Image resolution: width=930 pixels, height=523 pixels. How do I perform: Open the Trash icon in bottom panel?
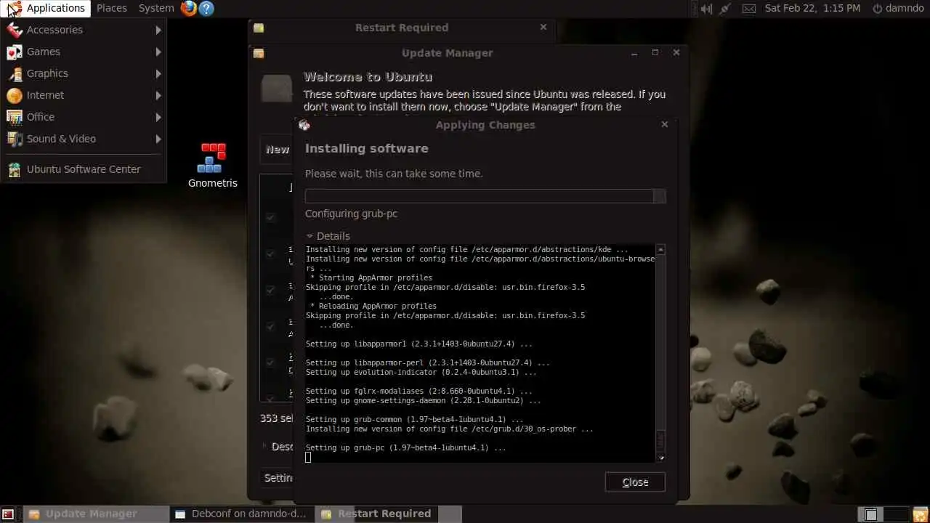pyautogui.click(x=920, y=514)
